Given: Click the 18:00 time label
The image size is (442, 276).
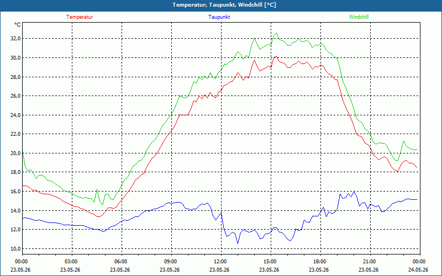Looking at the screenshot, I should click(x=320, y=262).
